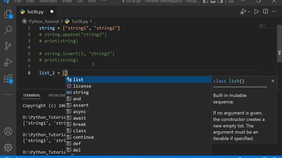The height and width of the screenshot is (158, 282).
Task: Select 'continue' keyword suggestion
Action: pos(138,137)
